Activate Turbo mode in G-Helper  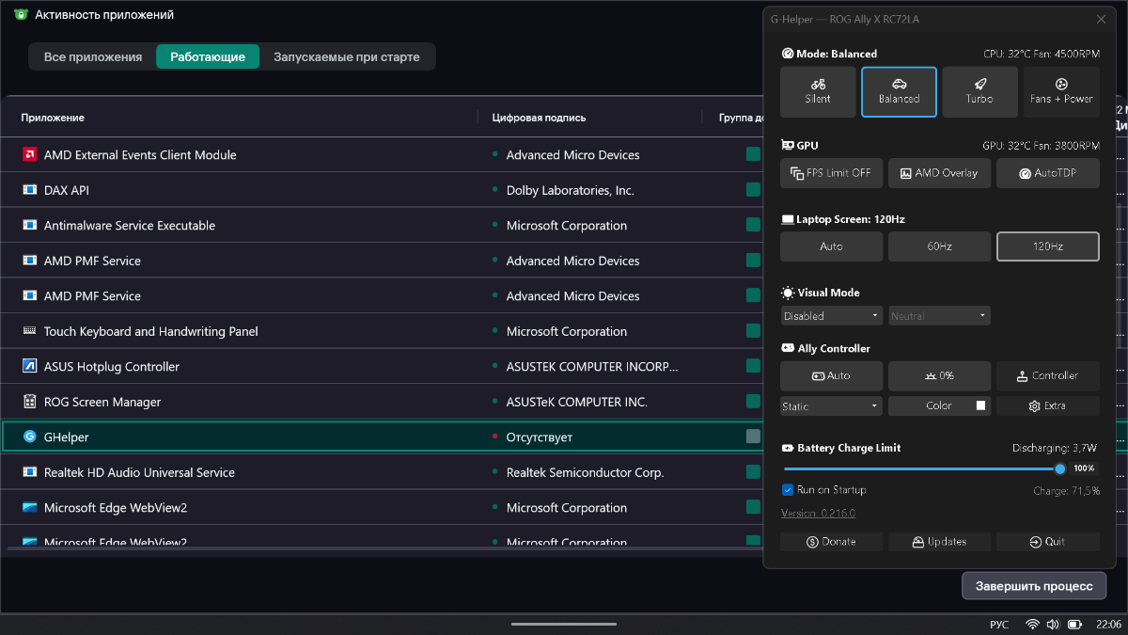[979, 92]
